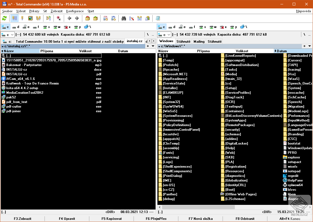Select network drive y in right drive bar
The width and height of the screenshot is (313, 222).
pos(234,27)
